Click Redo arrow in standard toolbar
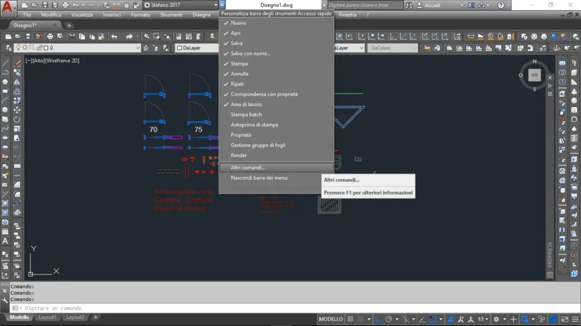581x326 pixels. tap(129, 36)
